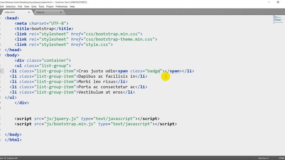Open the Help menu
The width and height of the screenshot is (285, 160).
pos(72,7)
